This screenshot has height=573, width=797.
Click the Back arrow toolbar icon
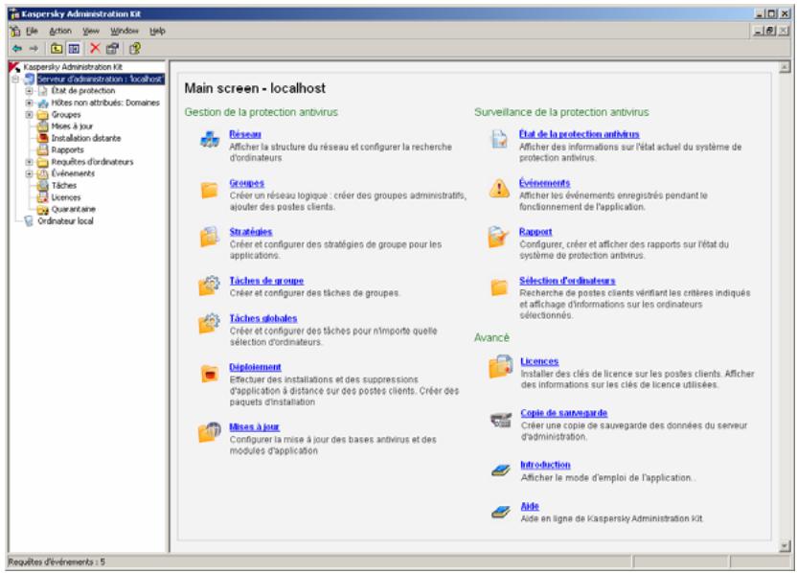click(17, 49)
